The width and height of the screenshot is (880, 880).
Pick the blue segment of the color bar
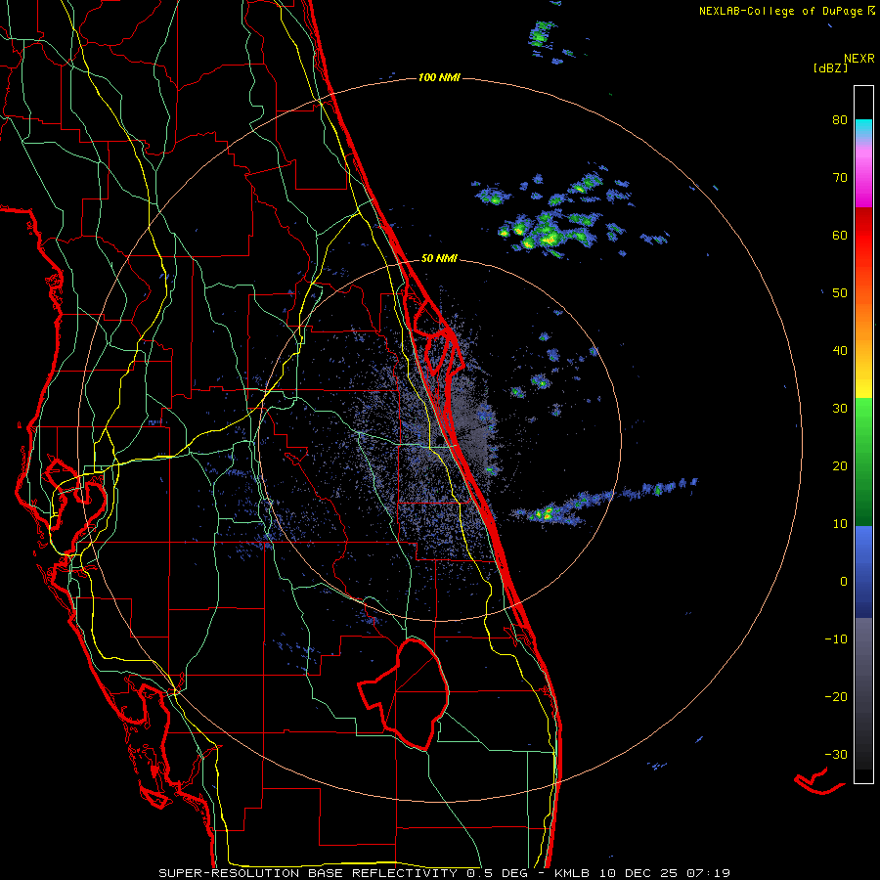click(863, 572)
